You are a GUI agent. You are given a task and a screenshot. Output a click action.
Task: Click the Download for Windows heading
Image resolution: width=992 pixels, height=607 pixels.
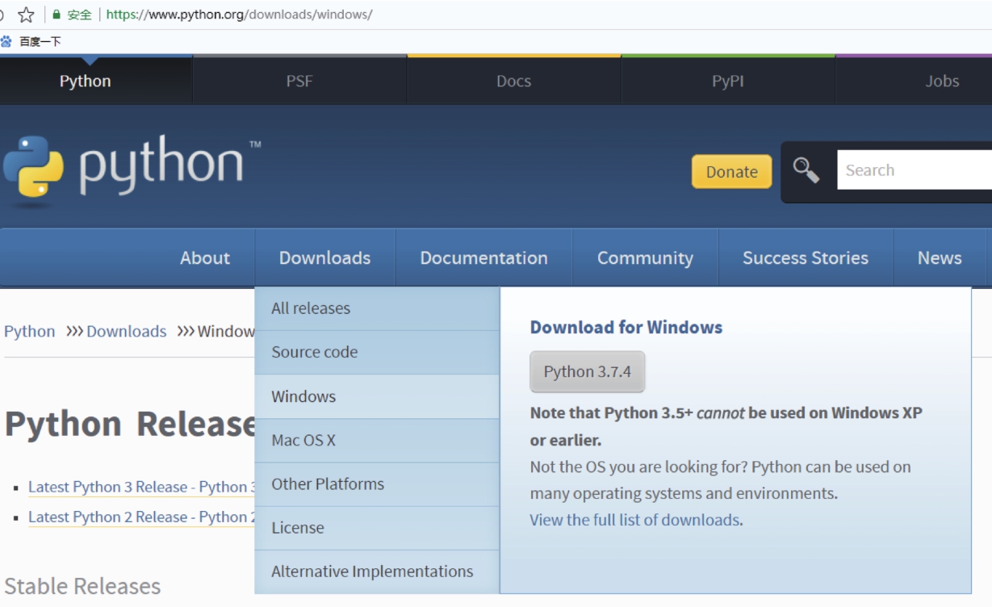tap(626, 327)
